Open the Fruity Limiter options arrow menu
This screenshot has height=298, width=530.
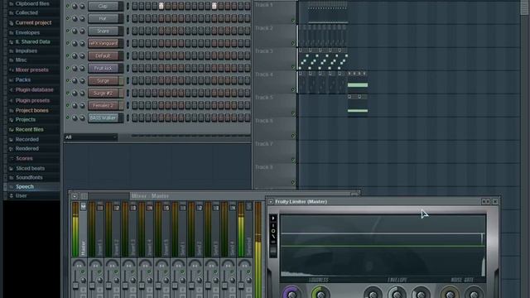pos(271,202)
